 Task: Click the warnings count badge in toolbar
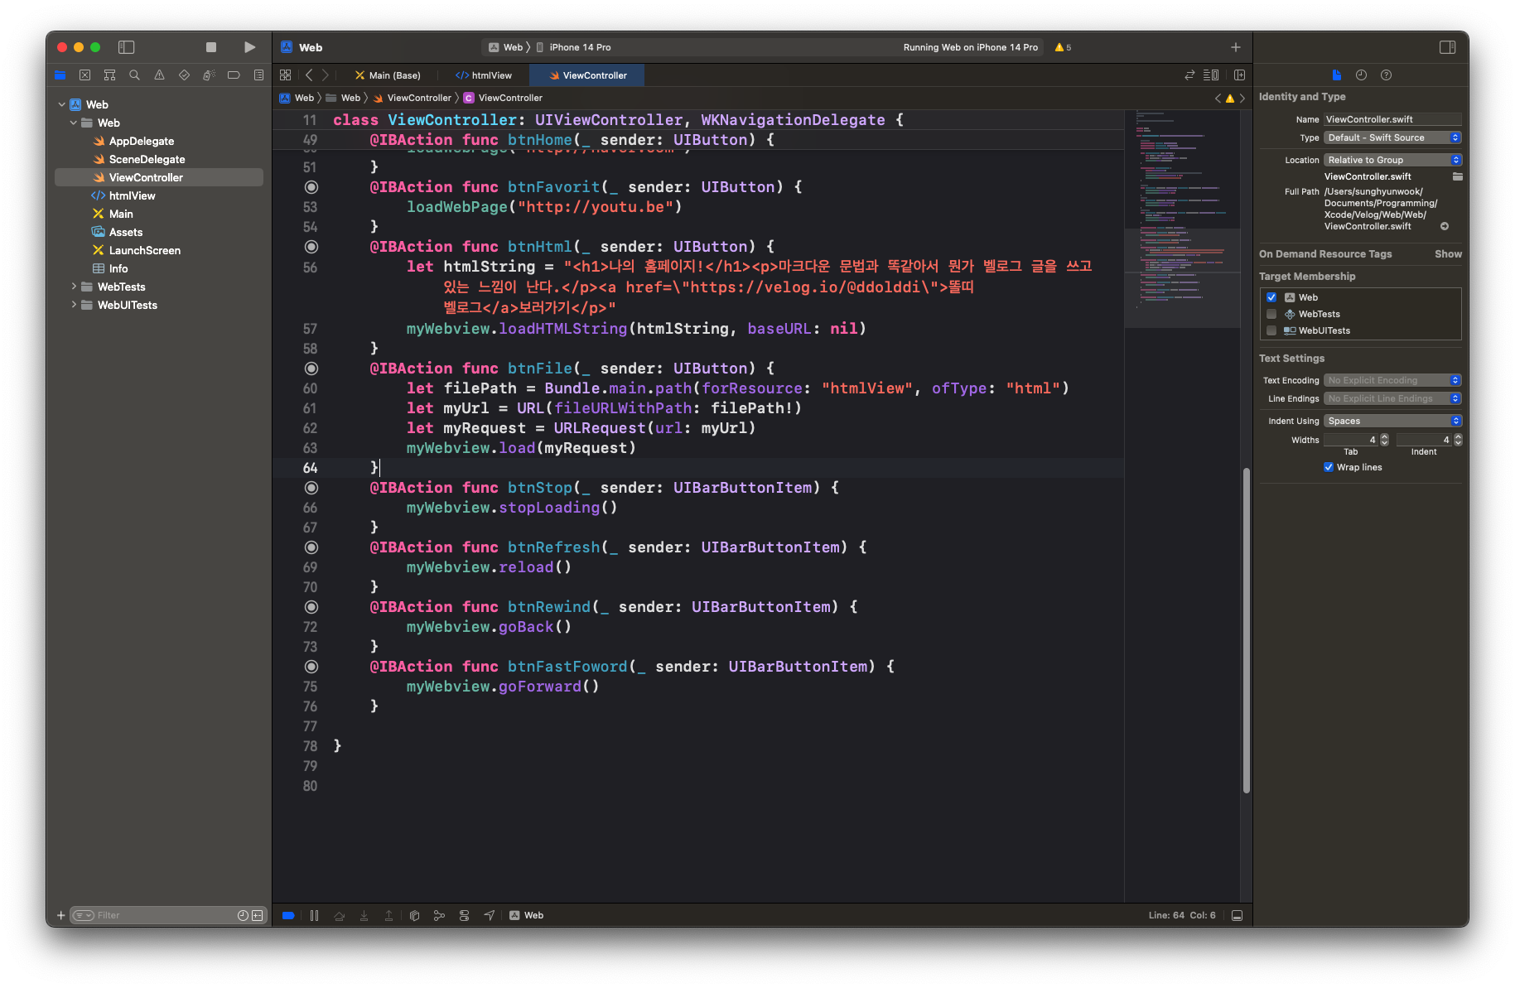(1063, 47)
